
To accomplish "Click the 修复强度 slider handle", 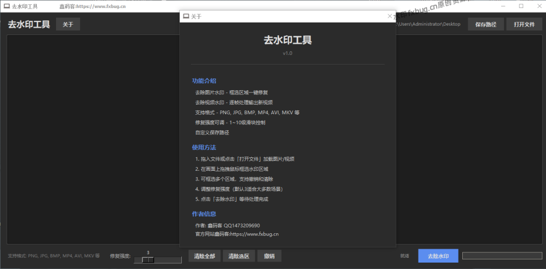I will (x=148, y=260).
